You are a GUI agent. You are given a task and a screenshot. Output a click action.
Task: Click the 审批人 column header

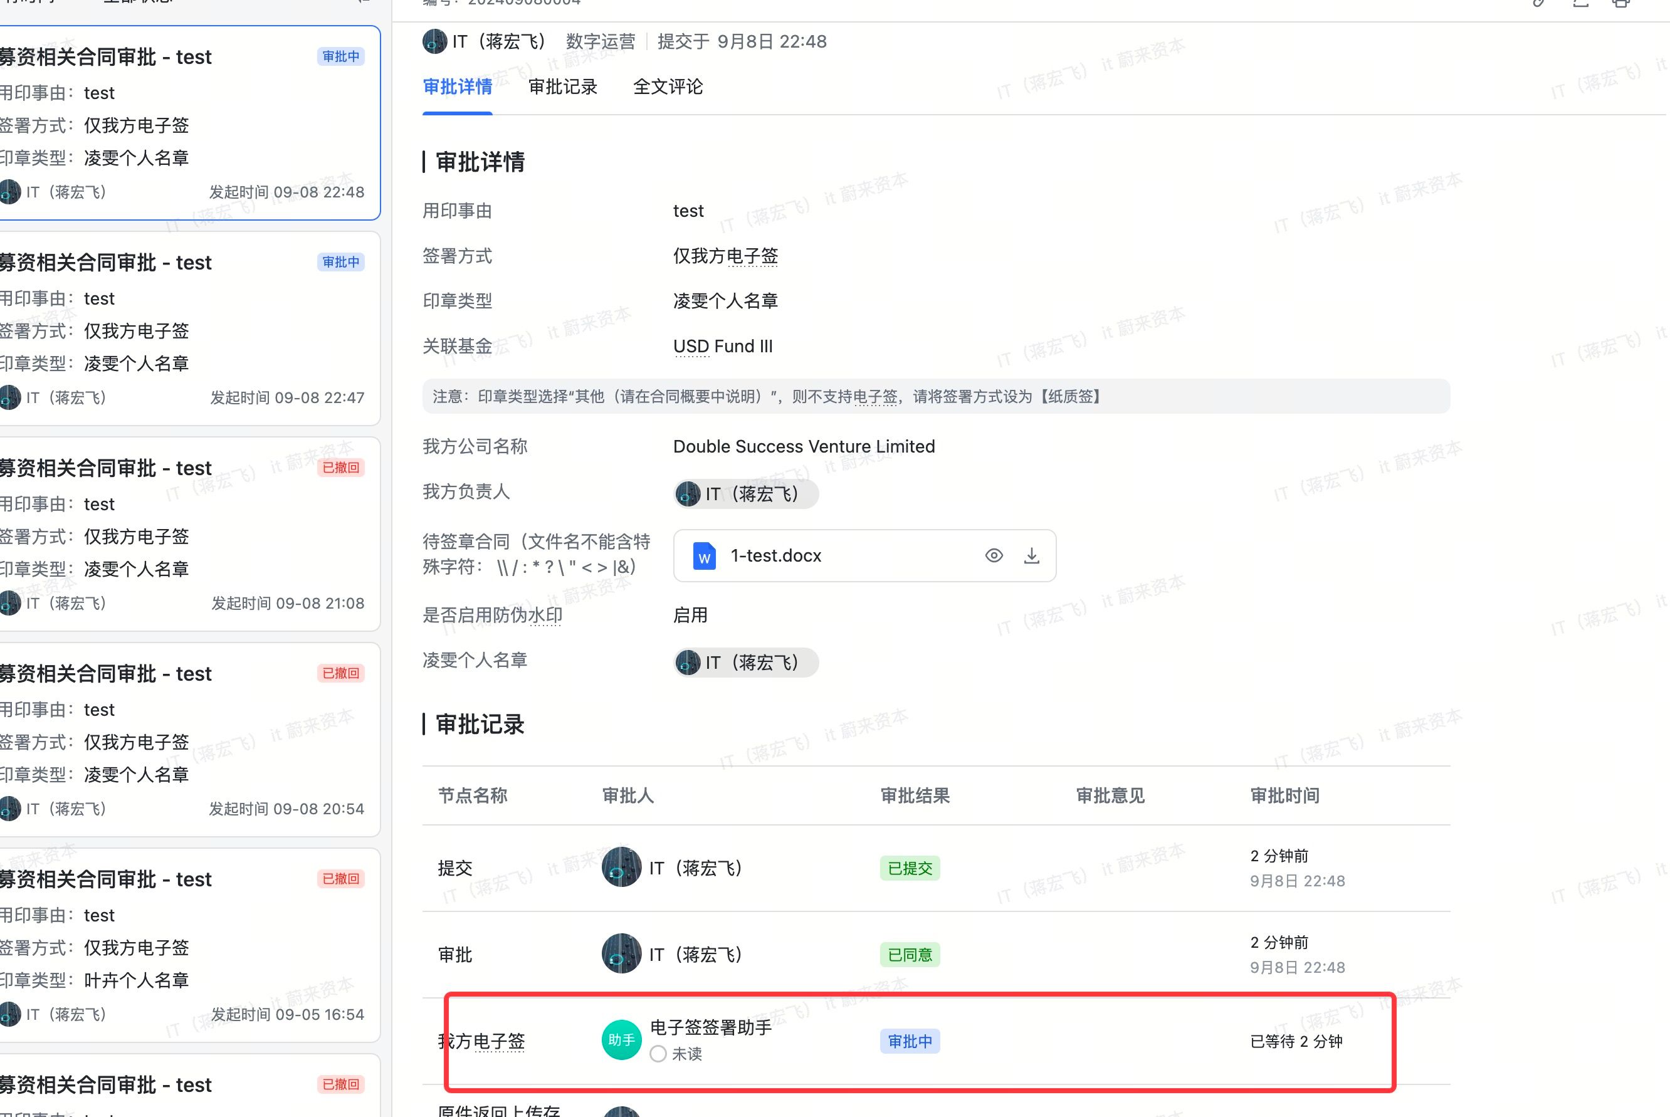pyautogui.click(x=628, y=795)
